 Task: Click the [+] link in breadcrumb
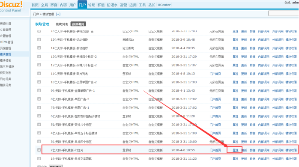tap(58, 14)
